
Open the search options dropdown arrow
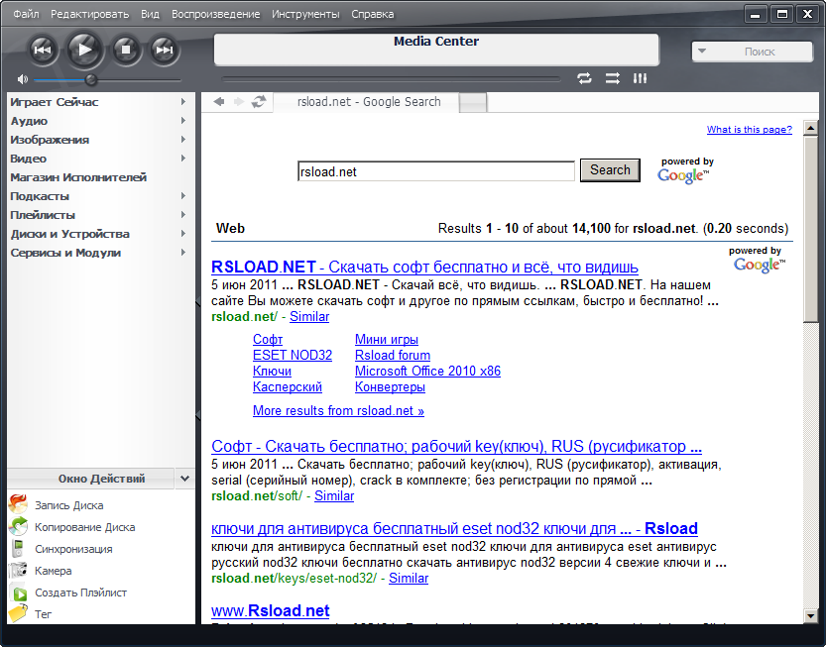coord(702,52)
